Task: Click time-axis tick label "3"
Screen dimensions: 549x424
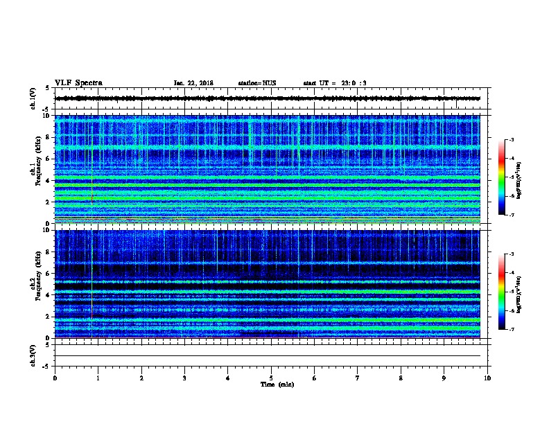Action: (x=184, y=378)
